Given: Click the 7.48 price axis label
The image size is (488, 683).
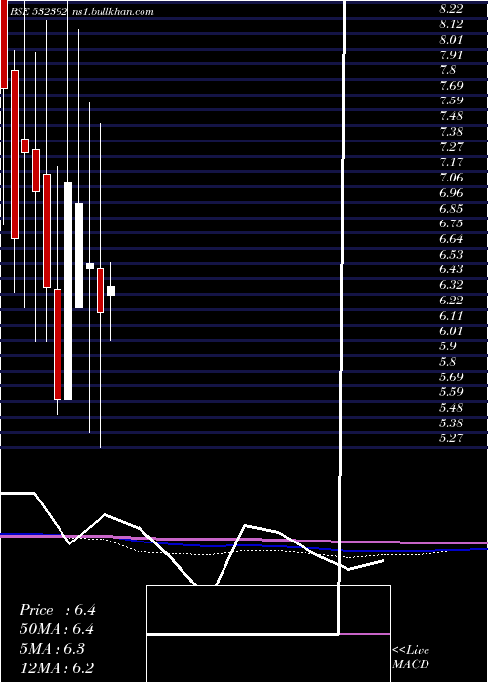Looking at the screenshot, I should pyautogui.click(x=451, y=116).
